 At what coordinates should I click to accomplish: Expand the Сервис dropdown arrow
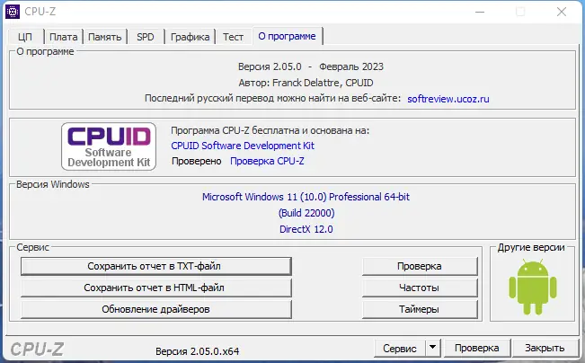point(433,348)
